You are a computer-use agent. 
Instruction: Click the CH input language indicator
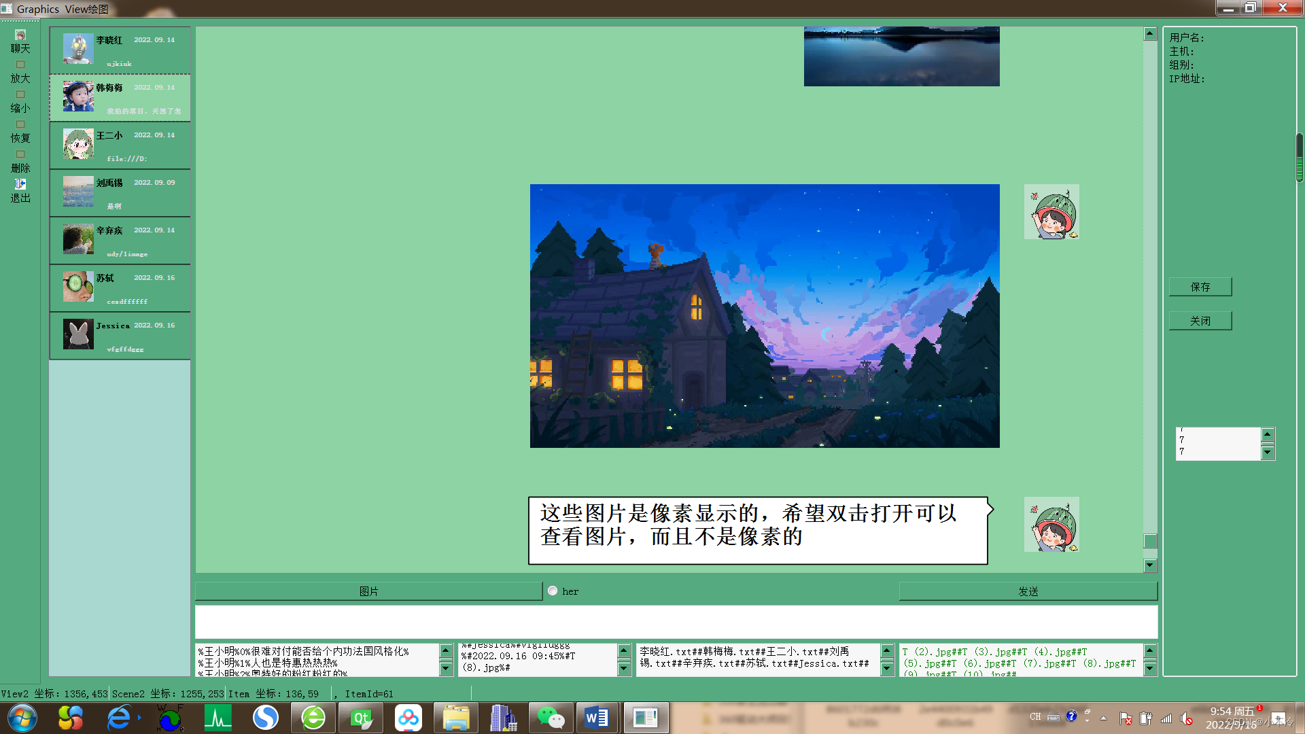tap(1035, 716)
